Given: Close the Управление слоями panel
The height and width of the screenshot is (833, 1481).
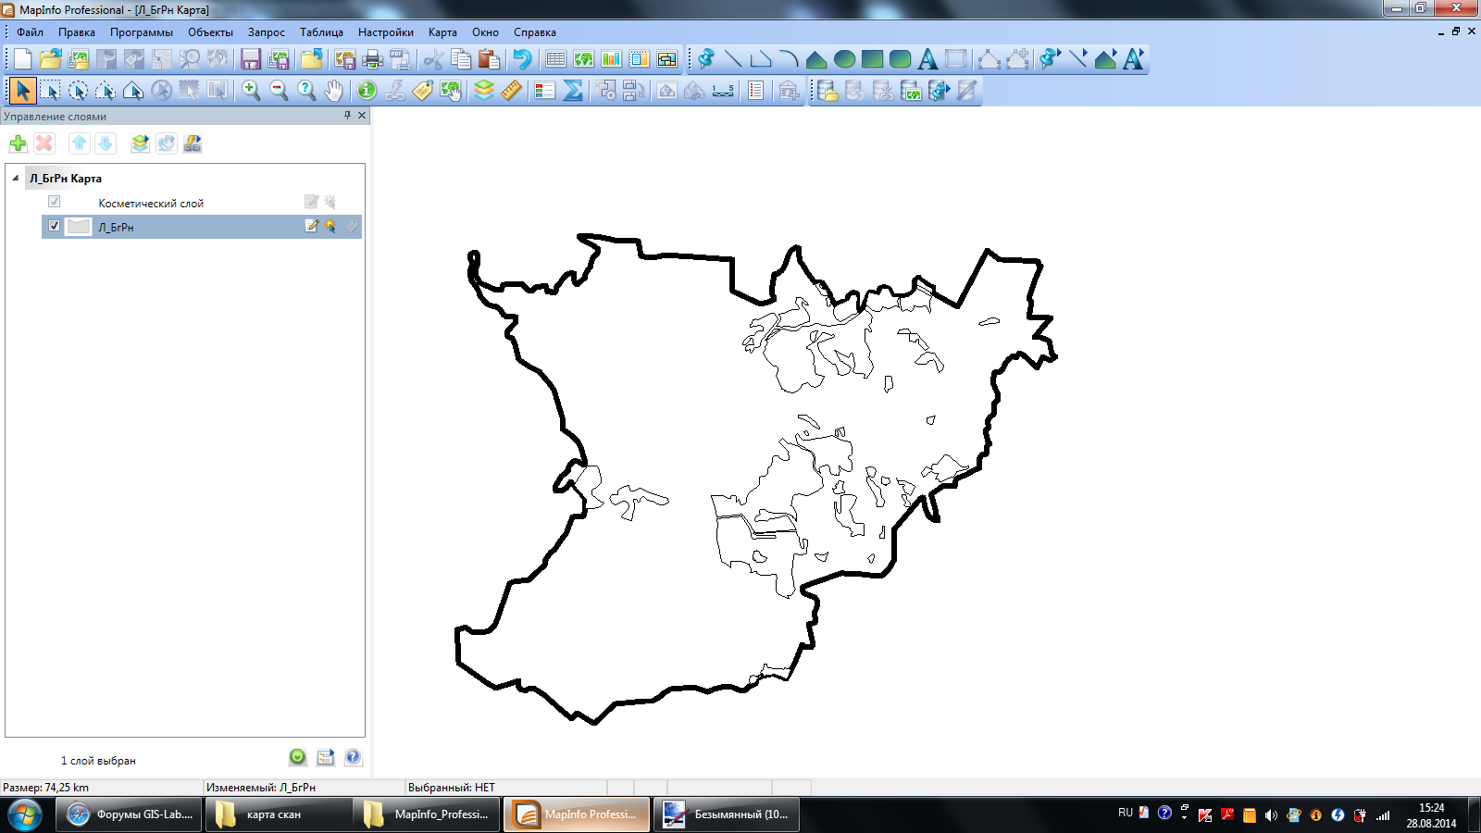Looking at the screenshot, I should [362, 116].
